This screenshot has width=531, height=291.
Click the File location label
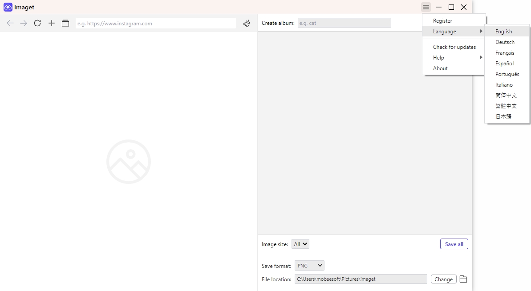click(276, 279)
